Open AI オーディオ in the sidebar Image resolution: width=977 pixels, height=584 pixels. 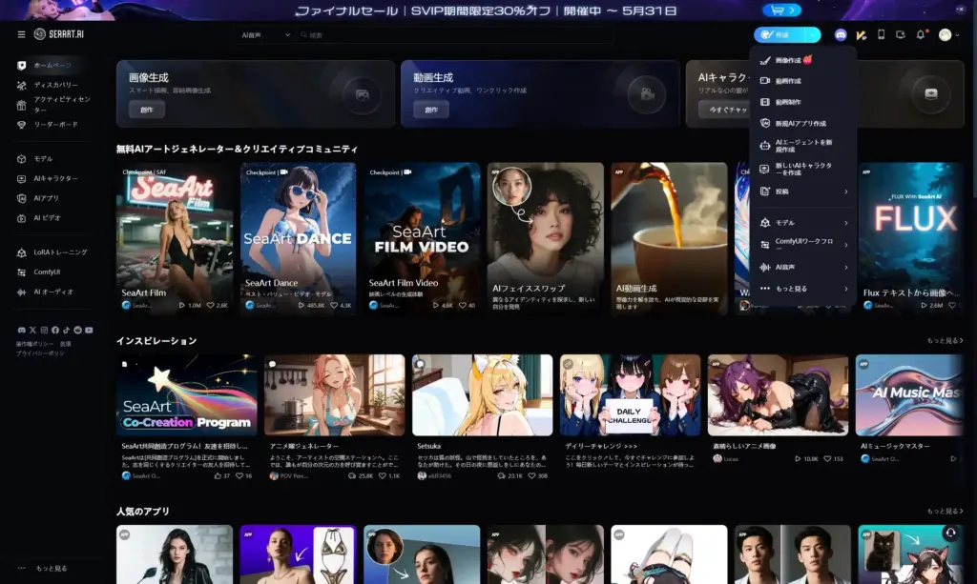pos(54,292)
